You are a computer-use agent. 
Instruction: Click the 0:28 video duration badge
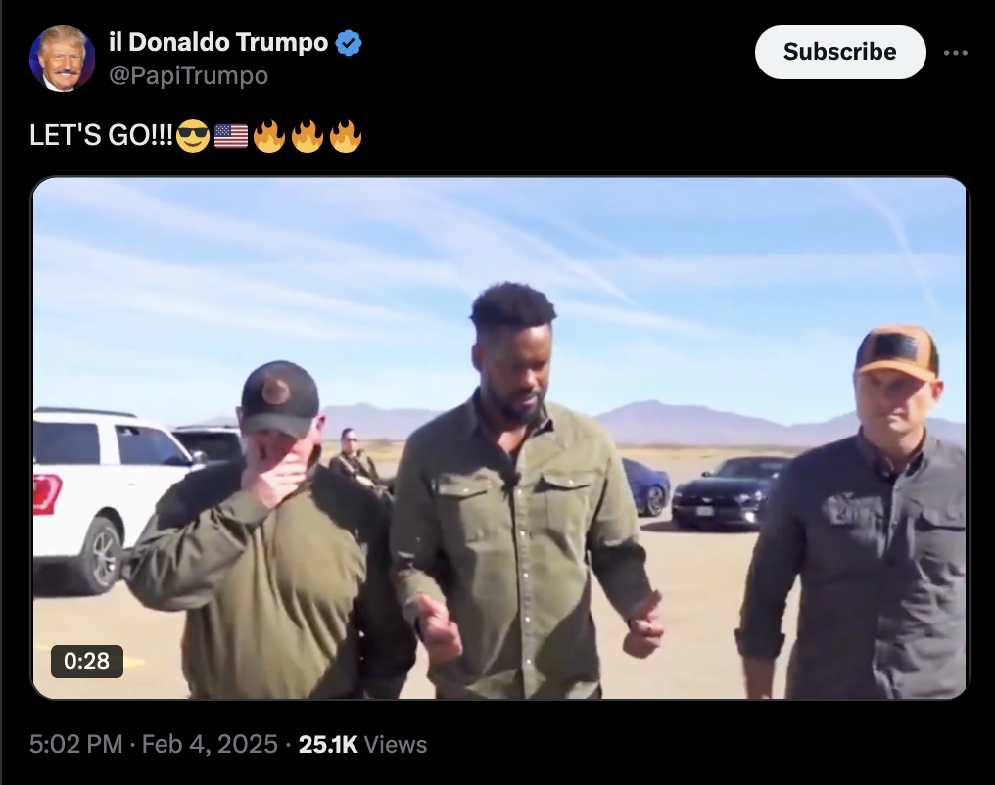point(87,661)
